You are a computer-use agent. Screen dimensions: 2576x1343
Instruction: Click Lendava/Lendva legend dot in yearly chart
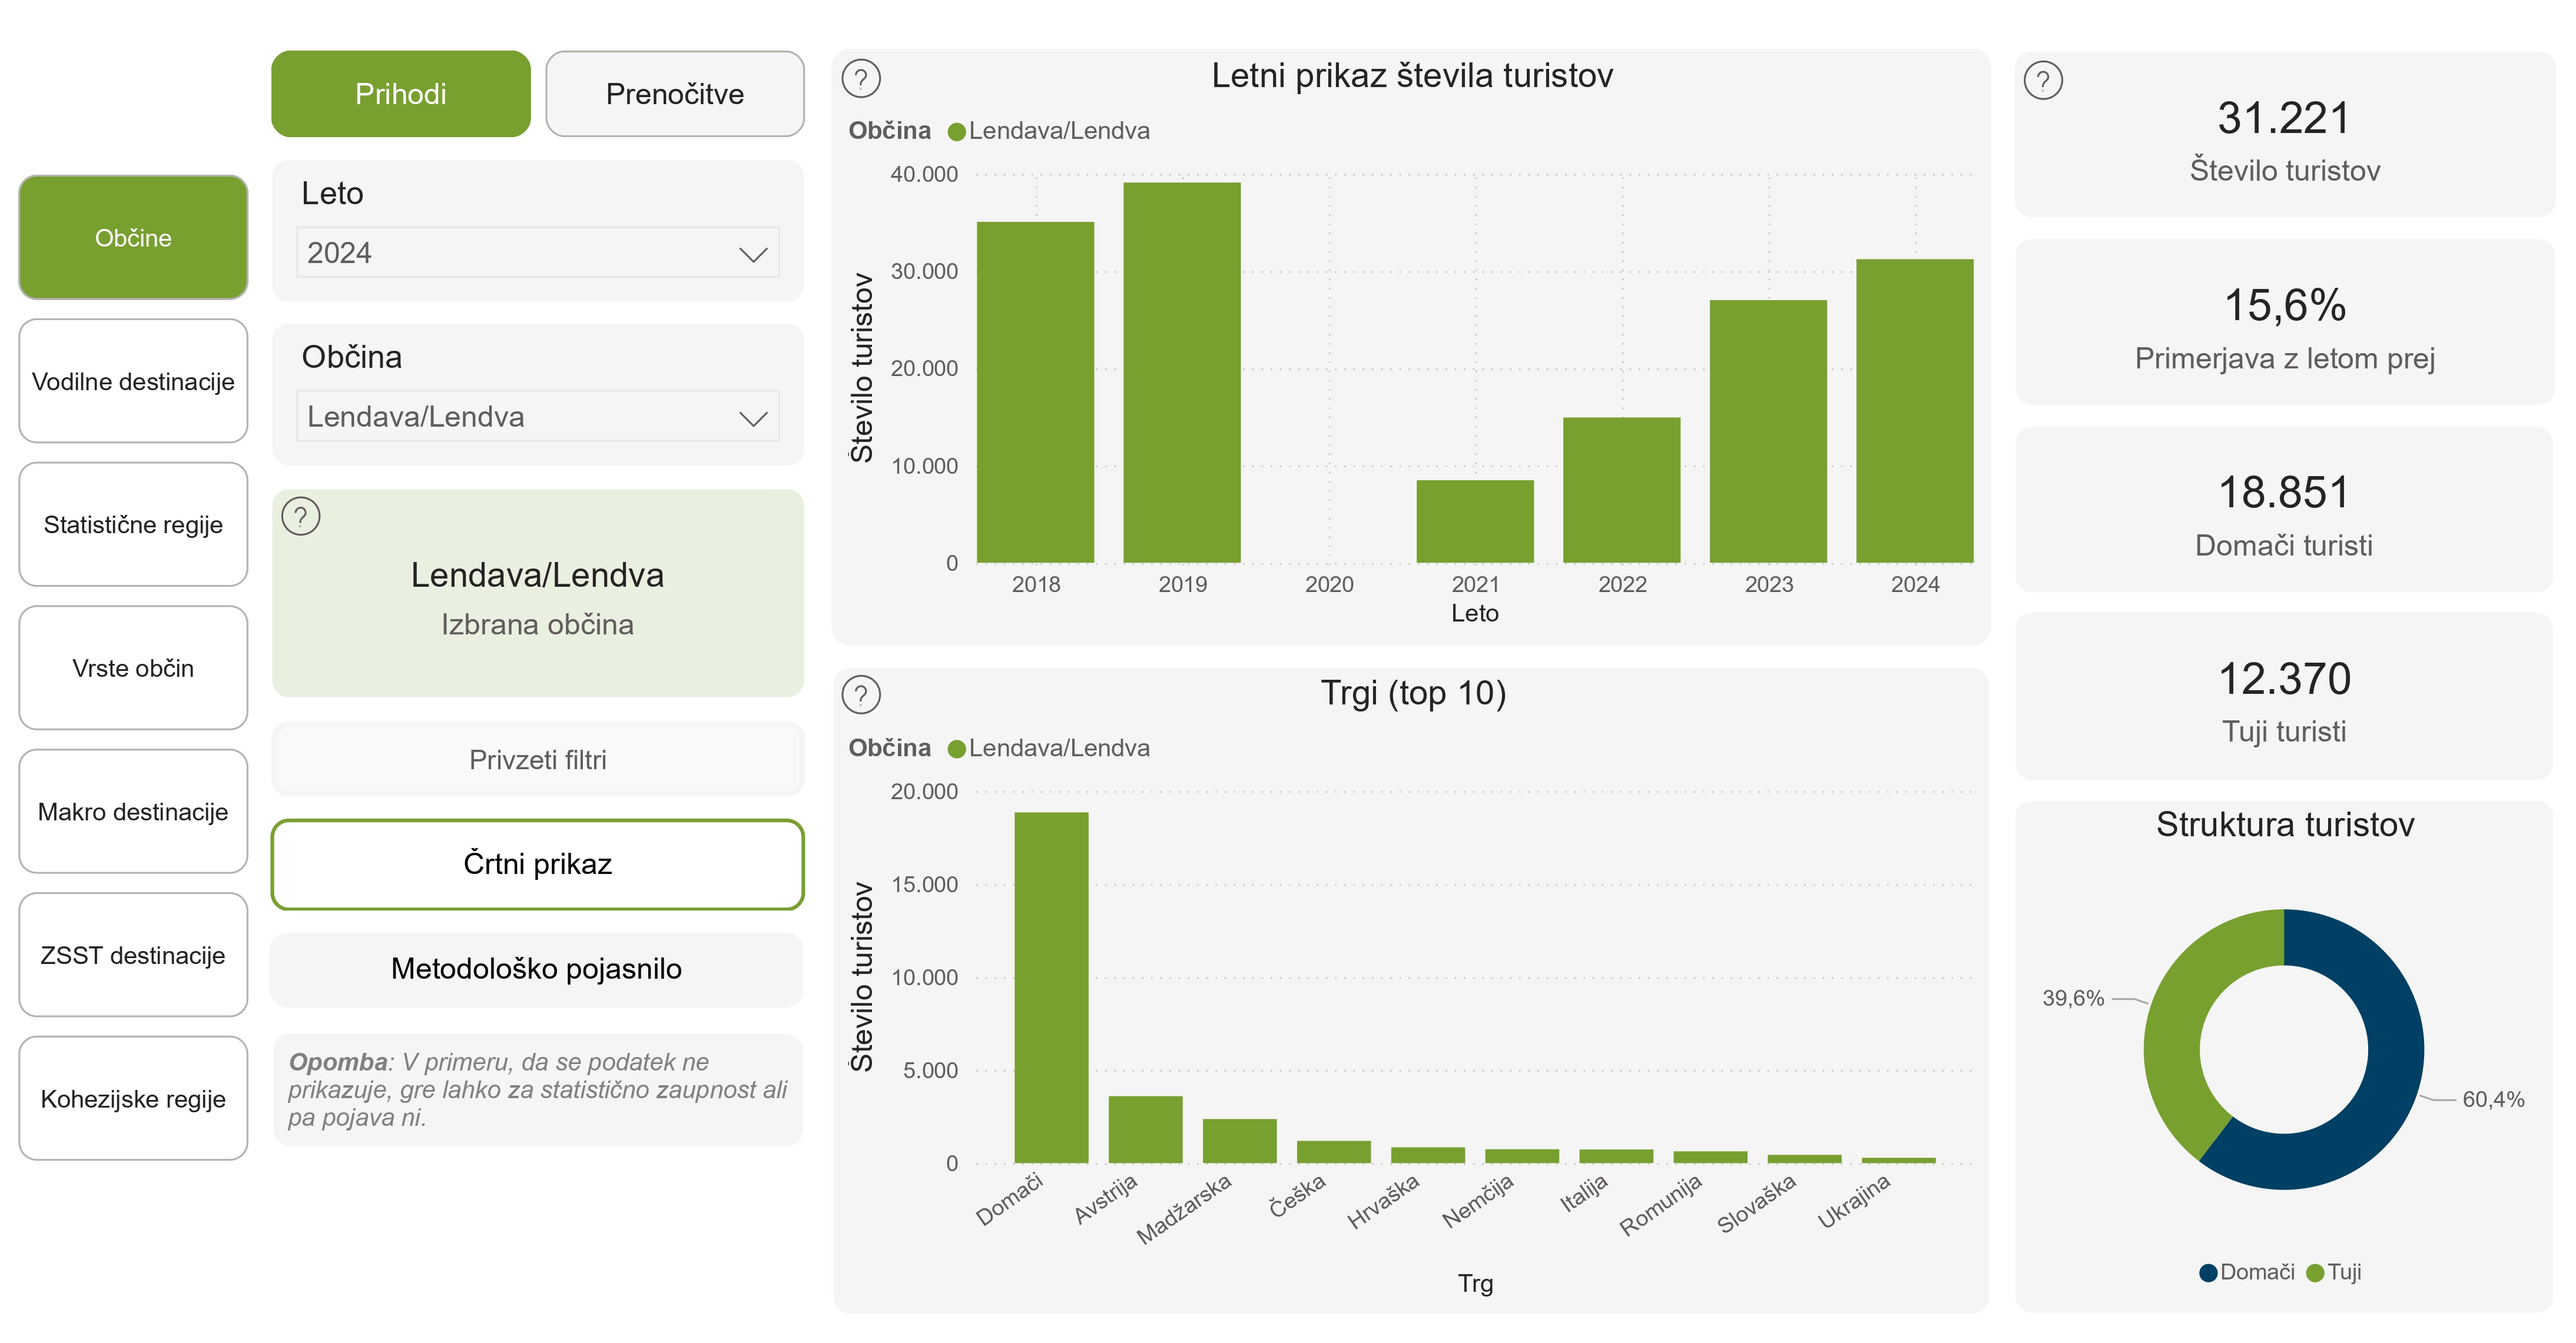(x=956, y=132)
